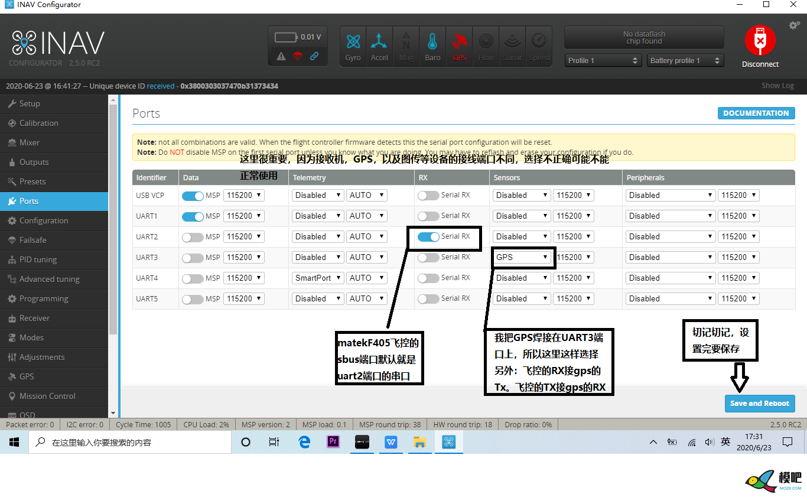Go to the Mixer tab

[x=54, y=142]
